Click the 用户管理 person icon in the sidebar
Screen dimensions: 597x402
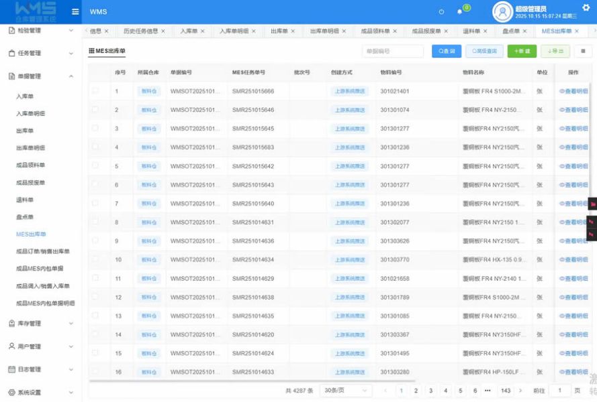(12, 346)
